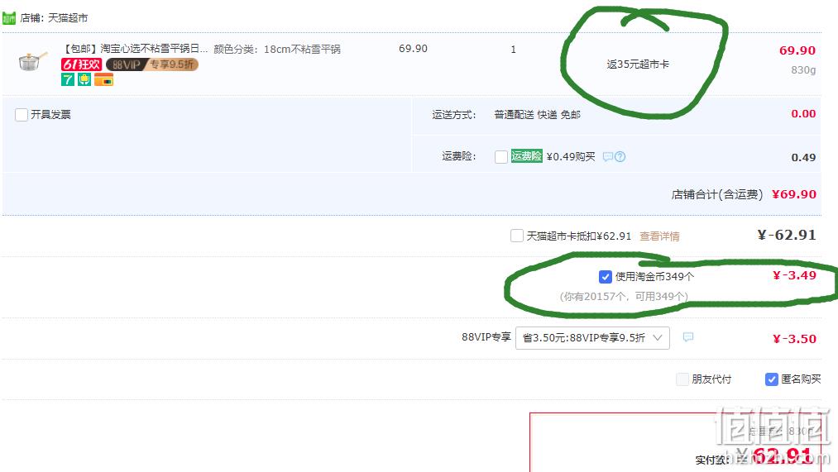Click the green shield guarantee icon
This screenshot has width=838, height=472.
(84, 79)
